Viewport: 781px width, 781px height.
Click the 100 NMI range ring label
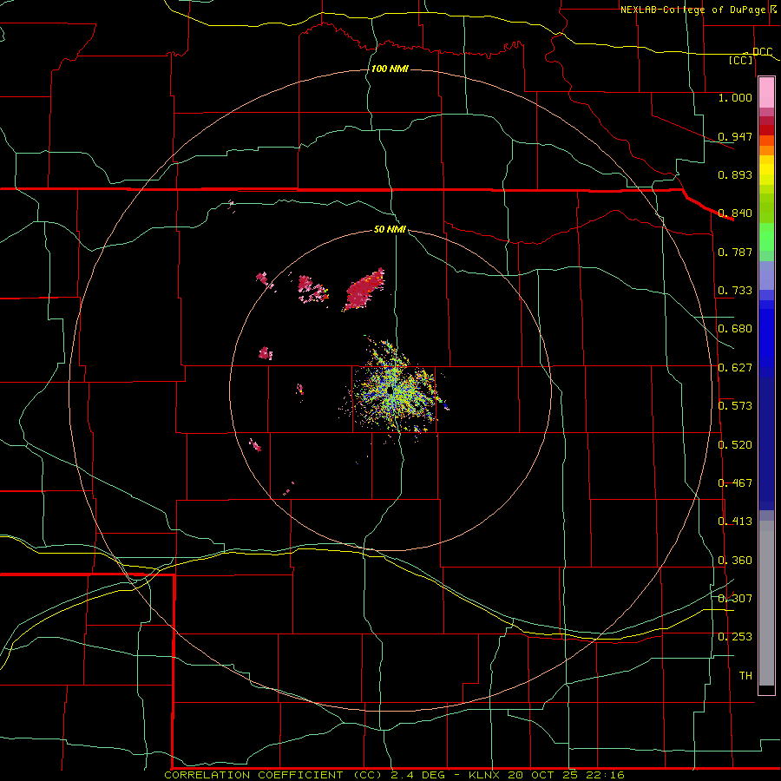[x=390, y=69]
